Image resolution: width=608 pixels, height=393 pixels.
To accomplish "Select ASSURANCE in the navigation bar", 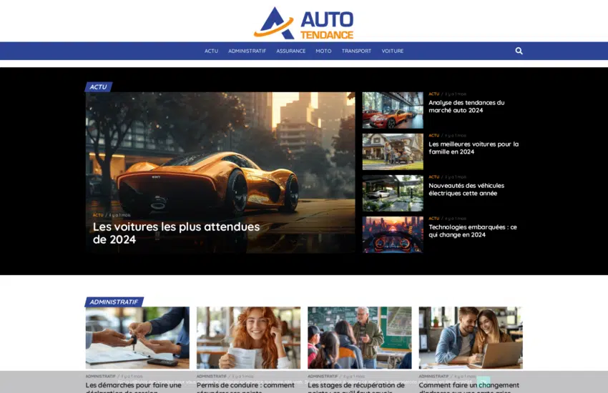I will click(290, 51).
